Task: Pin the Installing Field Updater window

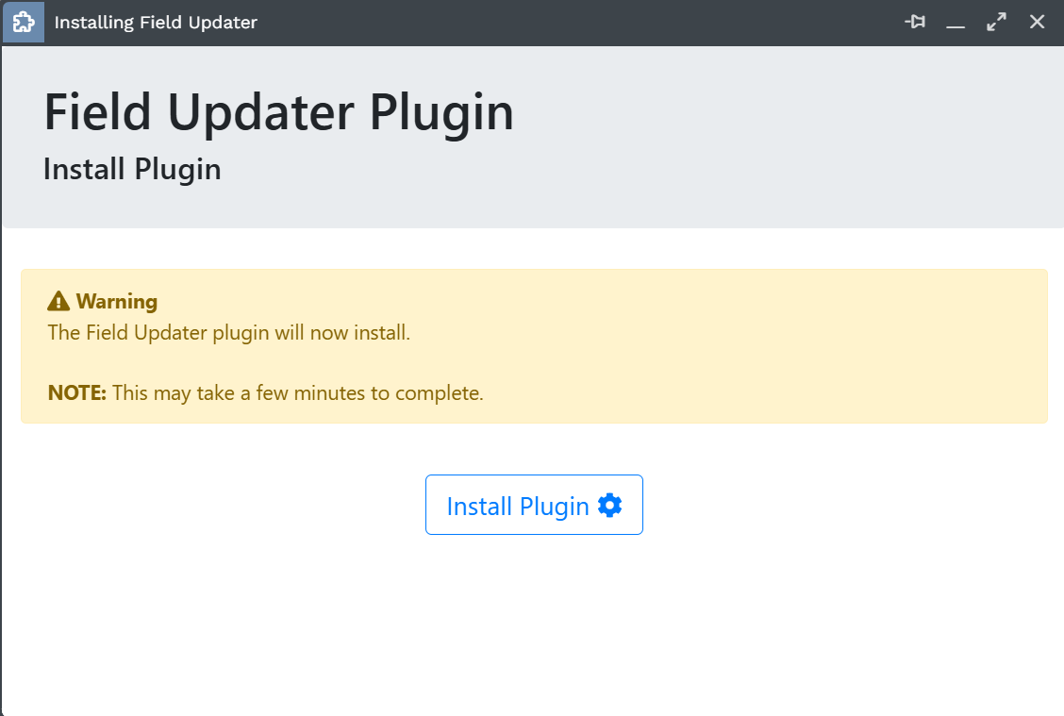Action: click(914, 22)
